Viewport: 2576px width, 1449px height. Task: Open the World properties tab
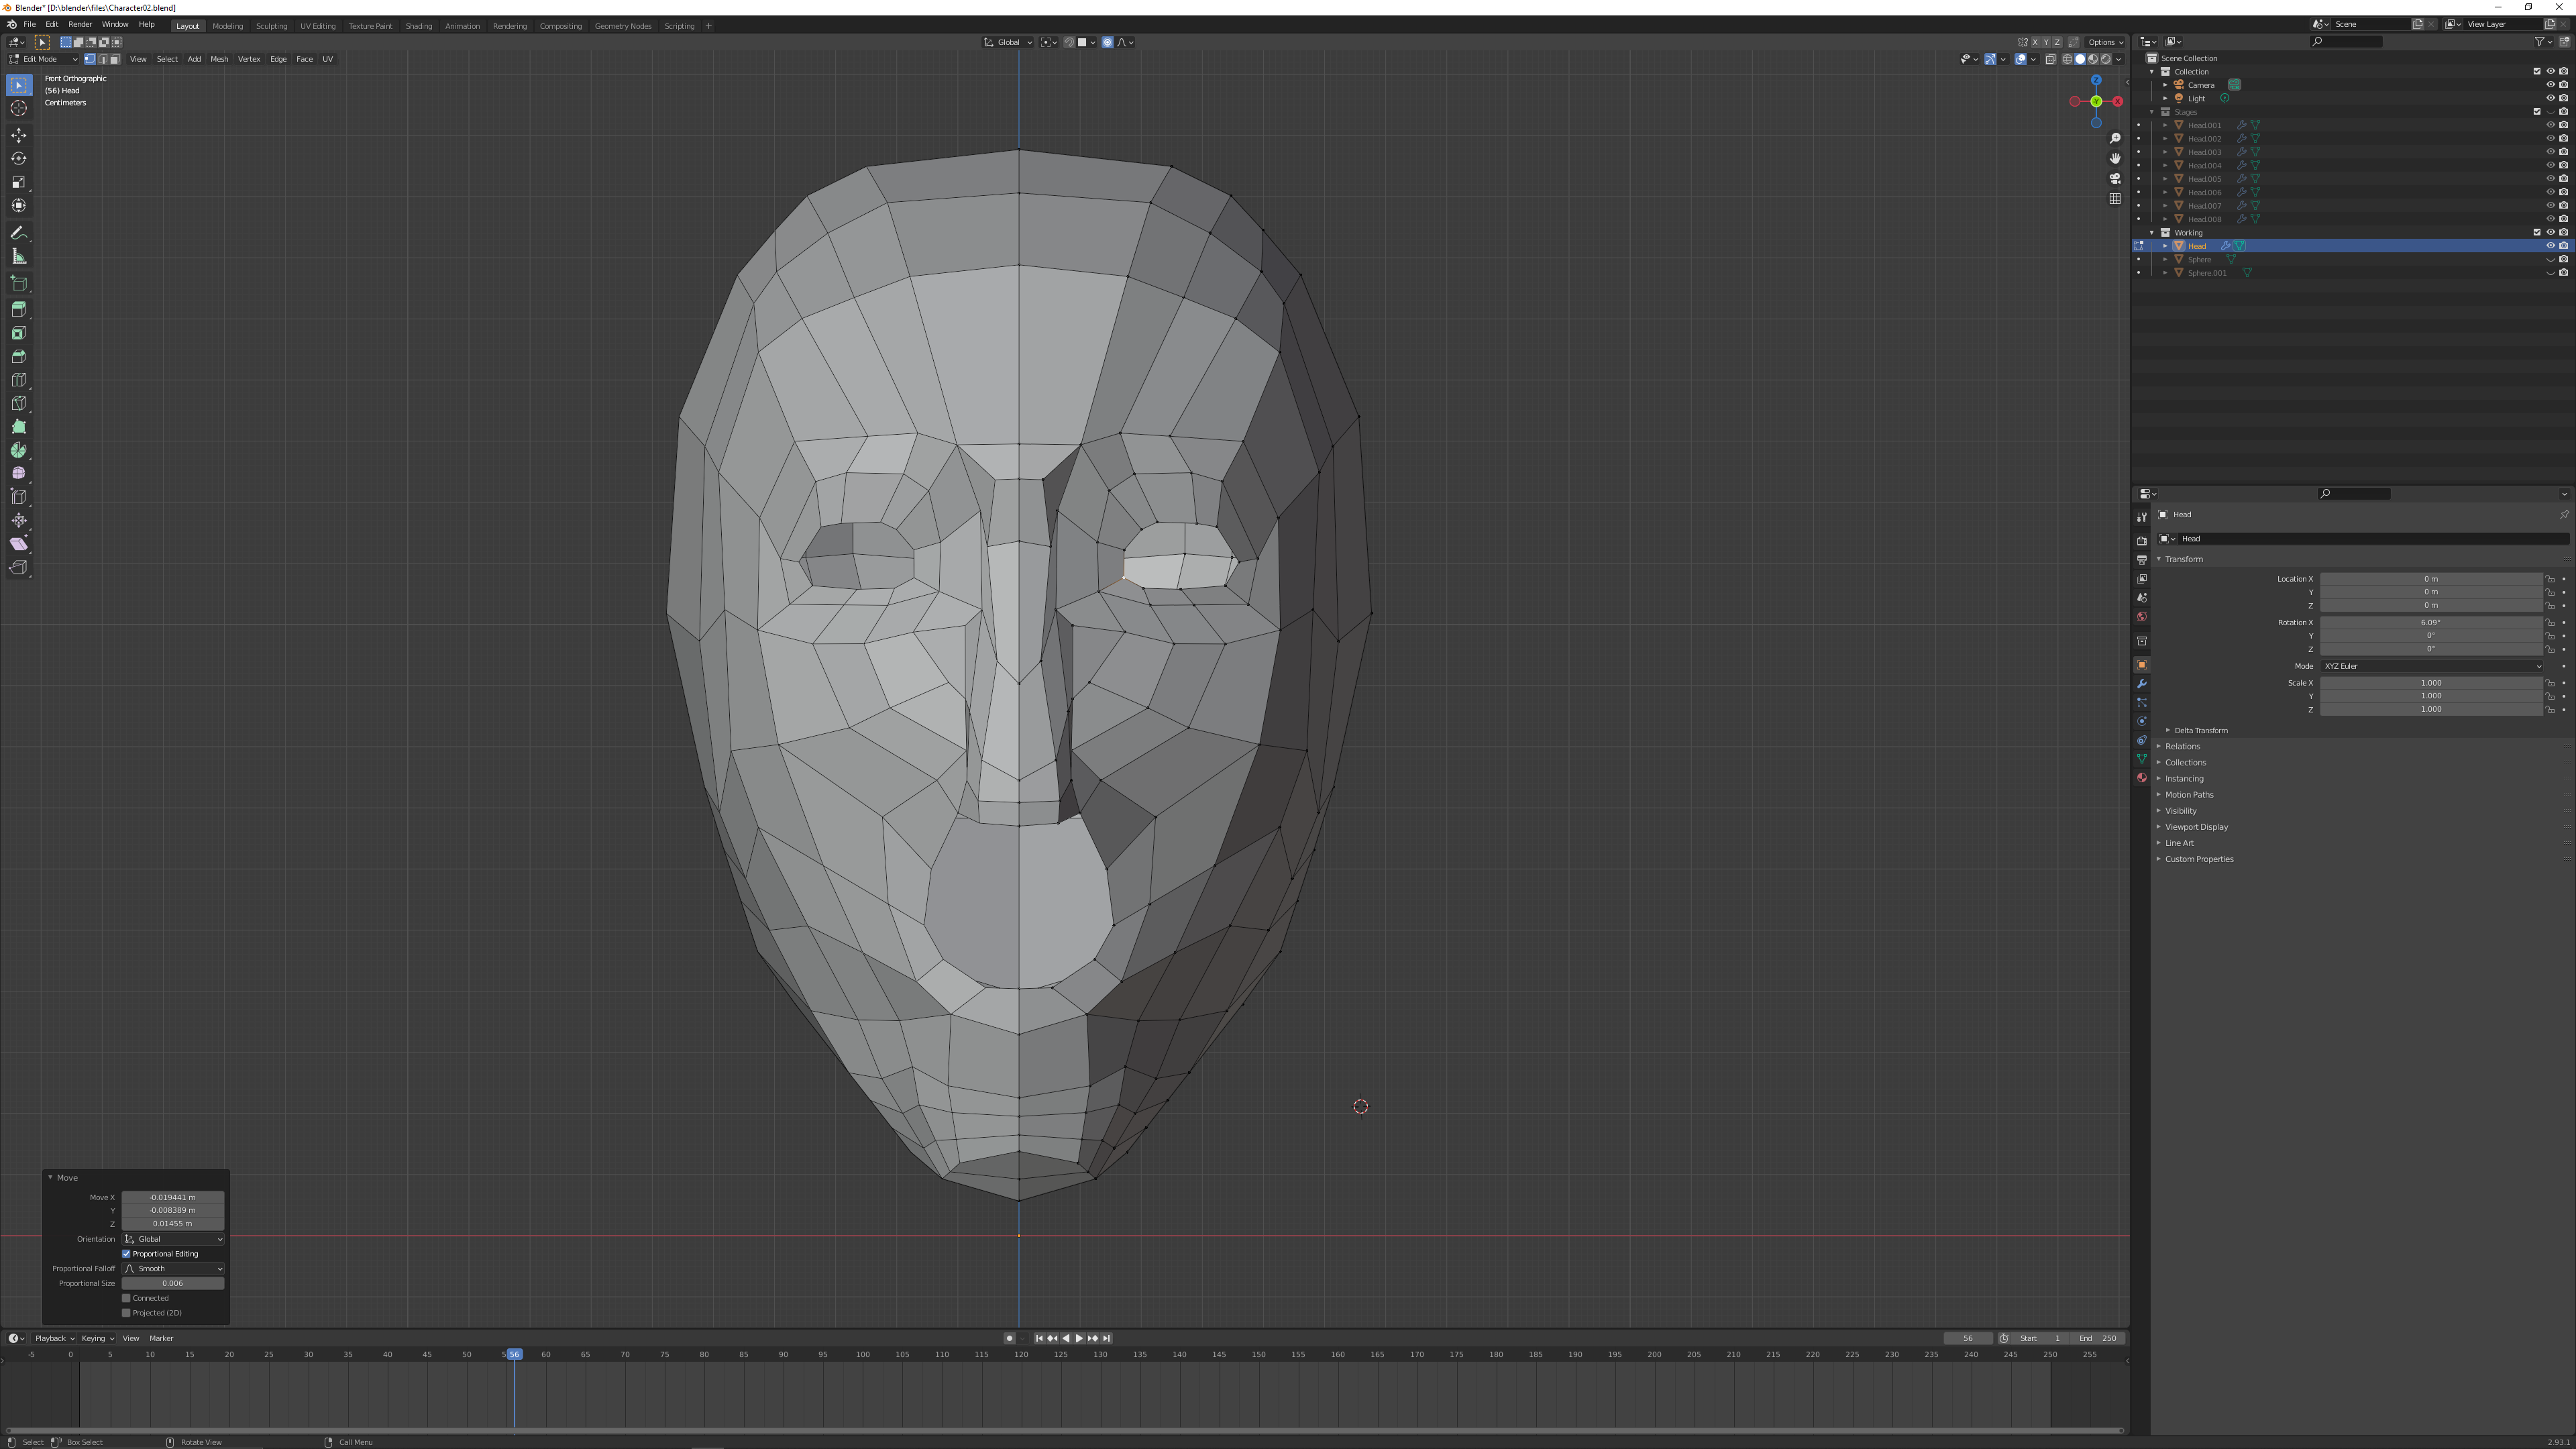coord(2141,617)
